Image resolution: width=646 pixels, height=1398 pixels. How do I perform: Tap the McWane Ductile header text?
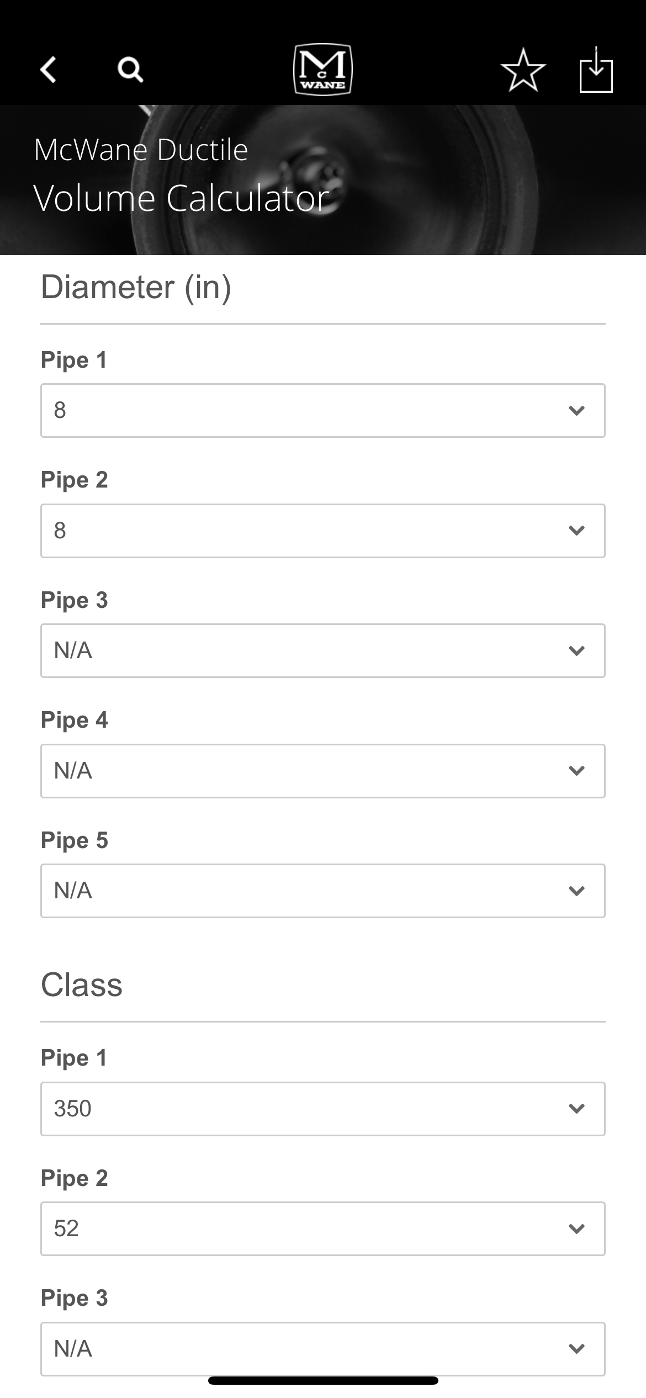(141, 150)
